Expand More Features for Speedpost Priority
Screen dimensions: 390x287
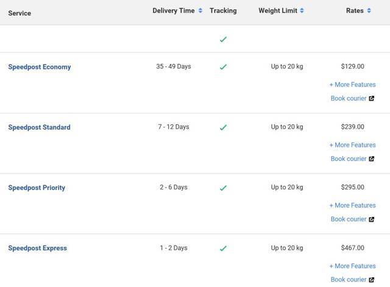pyautogui.click(x=352, y=205)
